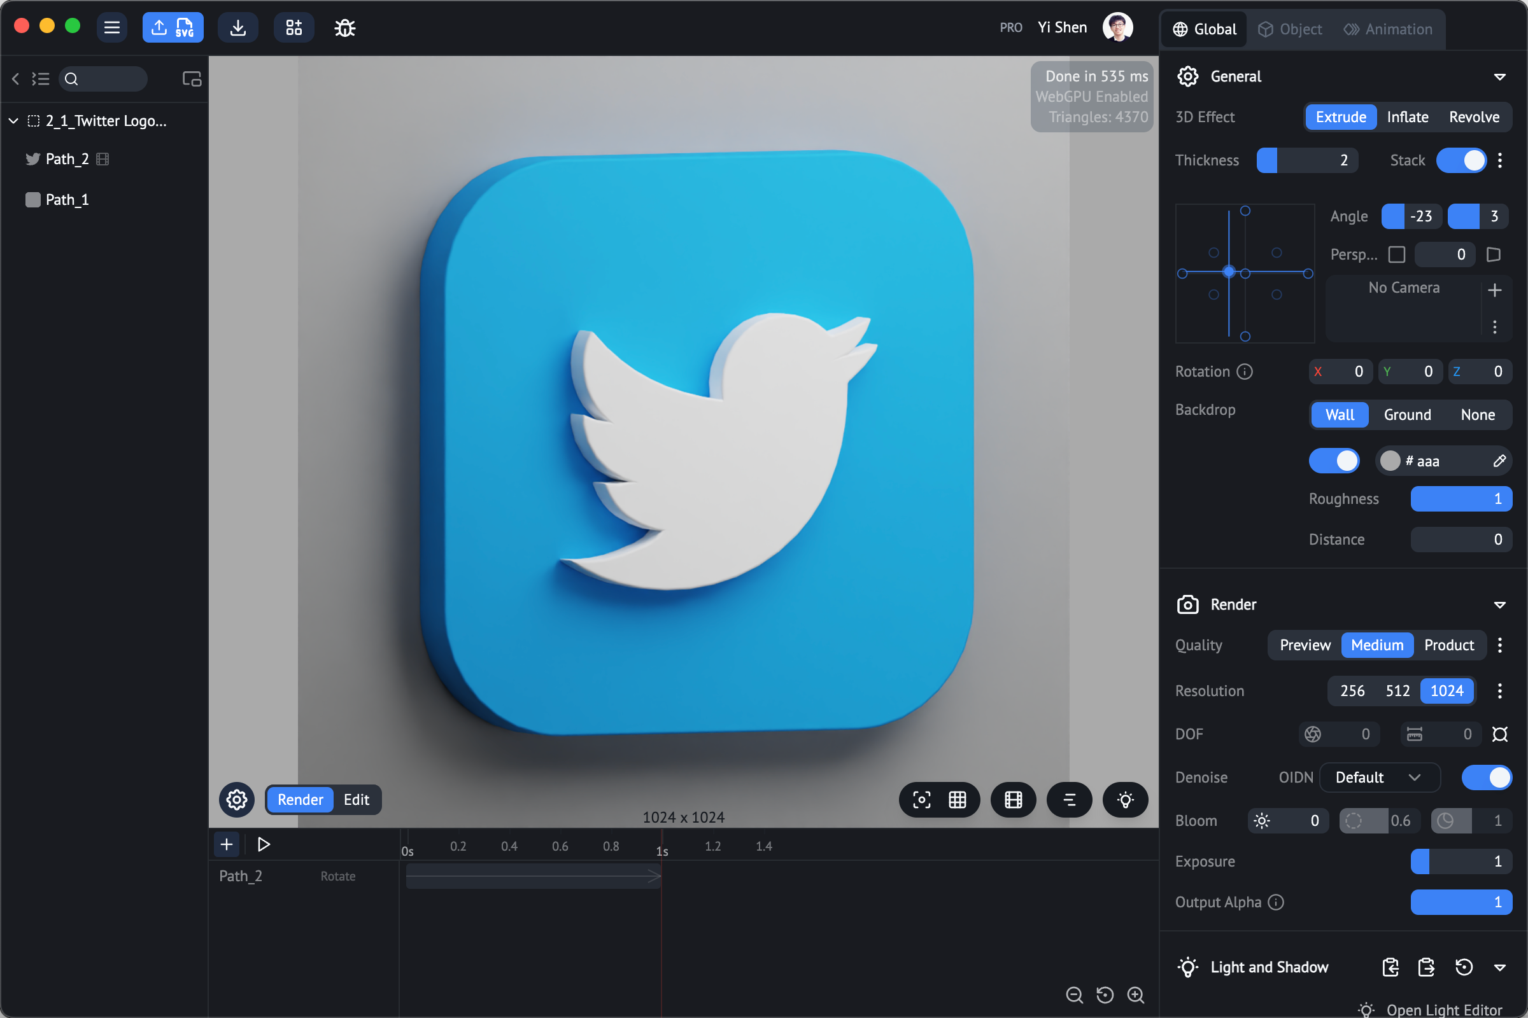
Task: Add a timeline animation with plus
Action: tap(227, 845)
